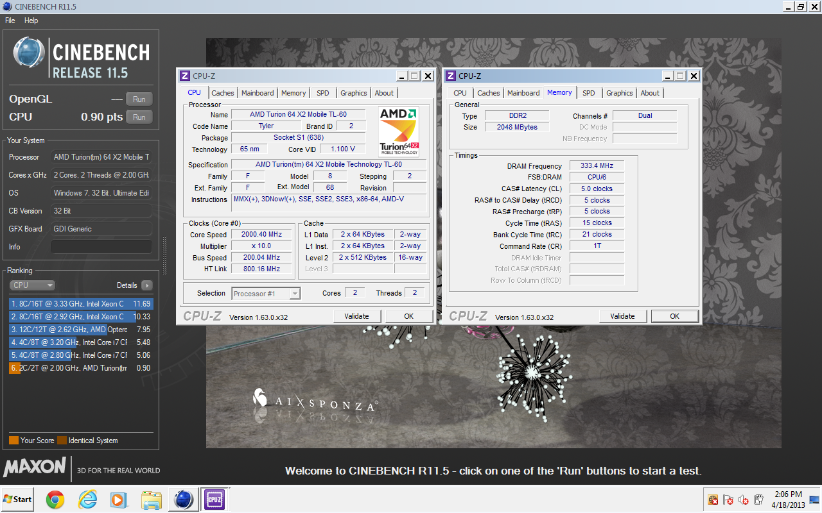Click the memory Size value 2048 MBytes
Image resolution: width=822 pixels, height=513 pixels.
pos(517,127)
